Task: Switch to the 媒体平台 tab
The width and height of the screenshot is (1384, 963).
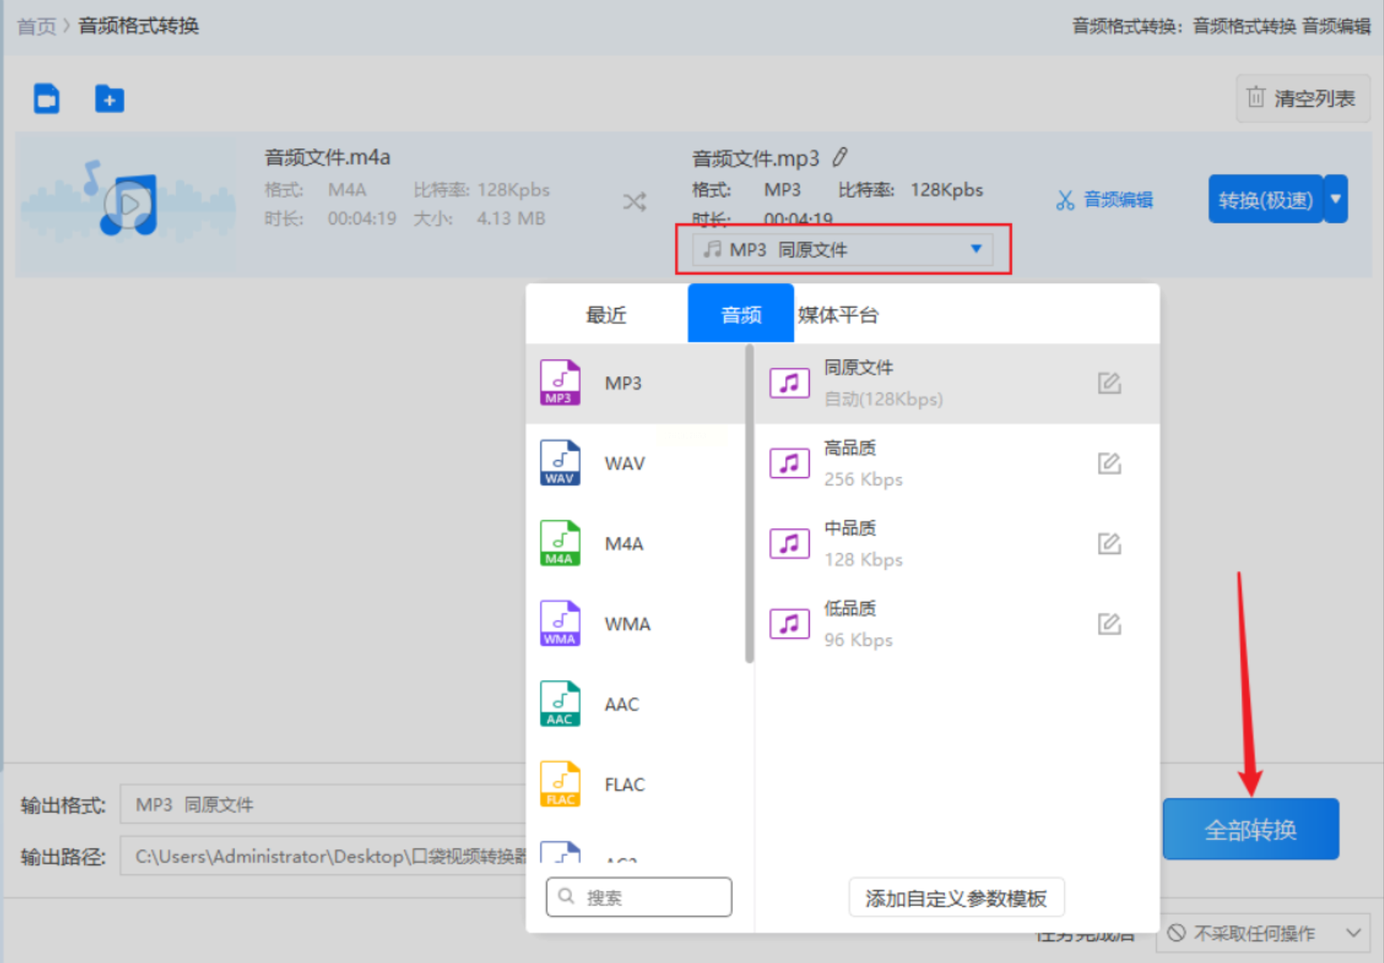Action: click(838, 315)
